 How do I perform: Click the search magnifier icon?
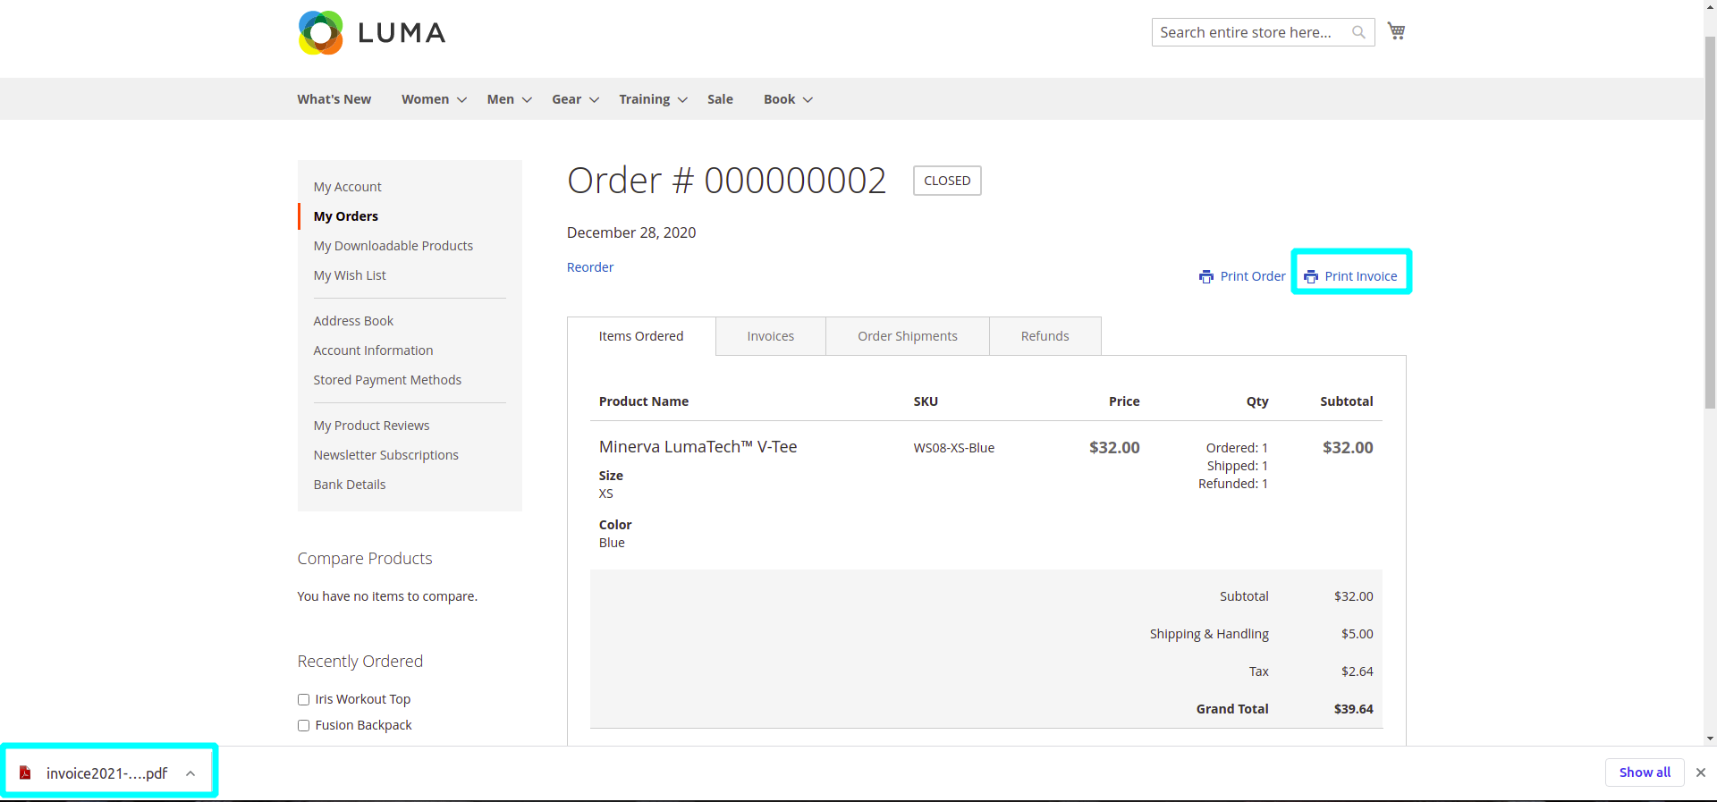(x=1358, y=32)
